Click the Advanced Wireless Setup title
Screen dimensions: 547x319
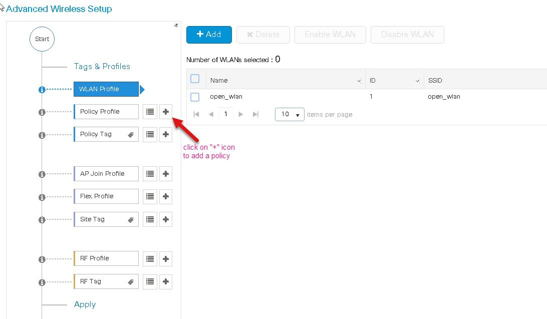[x=59, y=9]
